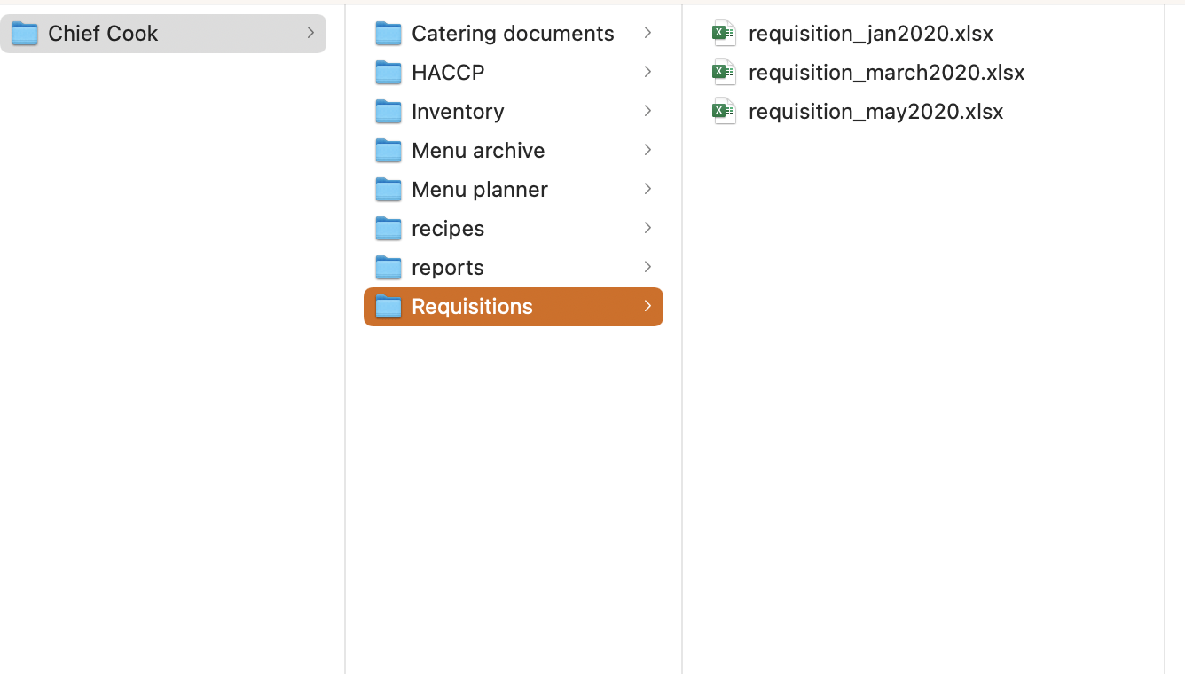Select the Inventory folder name
The image size is (1185, 674).
click(x=458, y=112)
